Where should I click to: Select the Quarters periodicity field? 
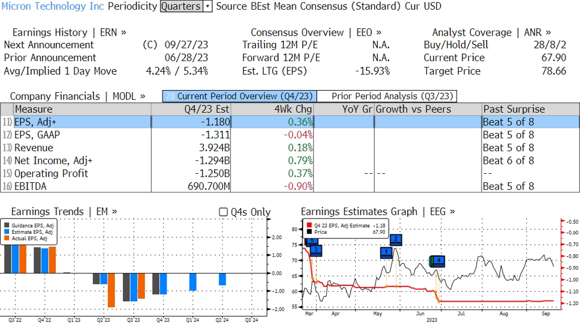pyautogui.click(x=182, y=6)
